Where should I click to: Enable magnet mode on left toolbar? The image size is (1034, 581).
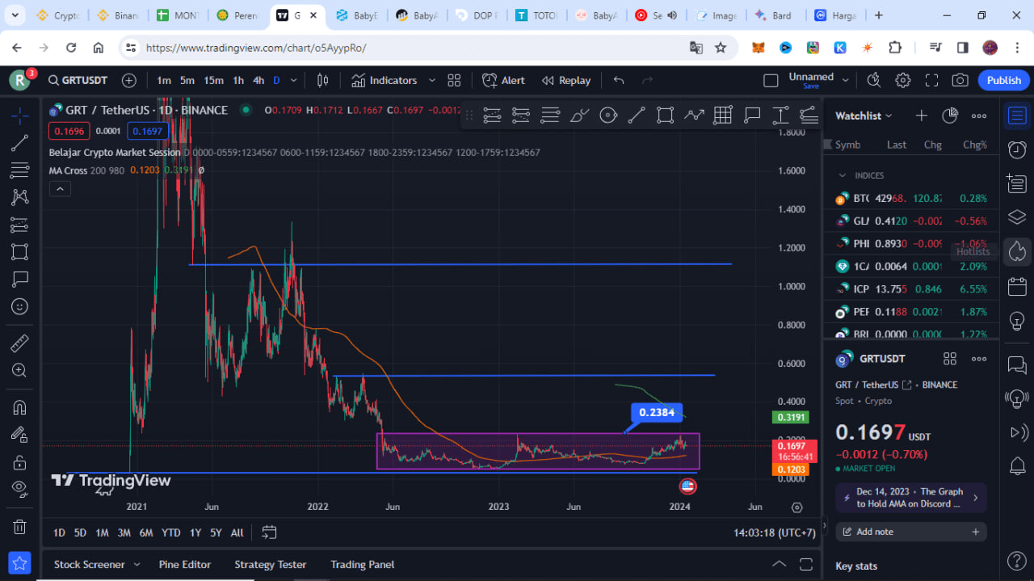pos(19,406)
